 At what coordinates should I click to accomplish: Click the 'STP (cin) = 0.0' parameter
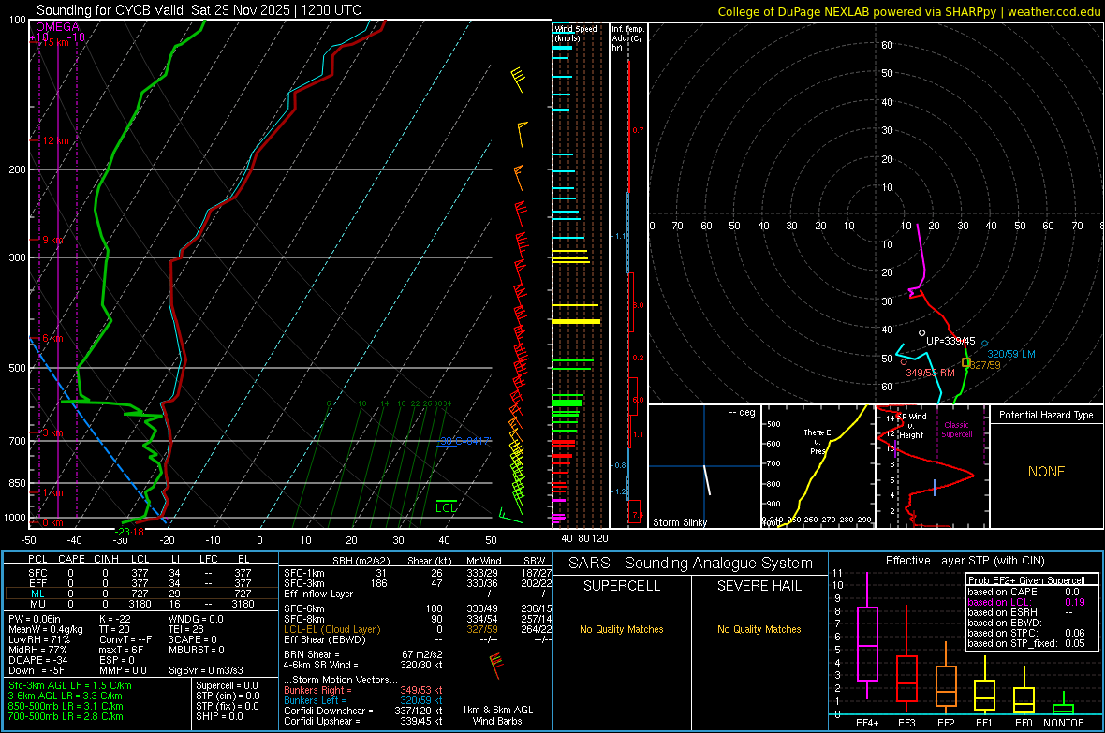(228, 696)
